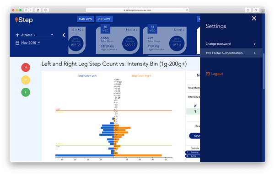
Task: Open the Nov 2019 month selector
Action: tap(28, 43)
